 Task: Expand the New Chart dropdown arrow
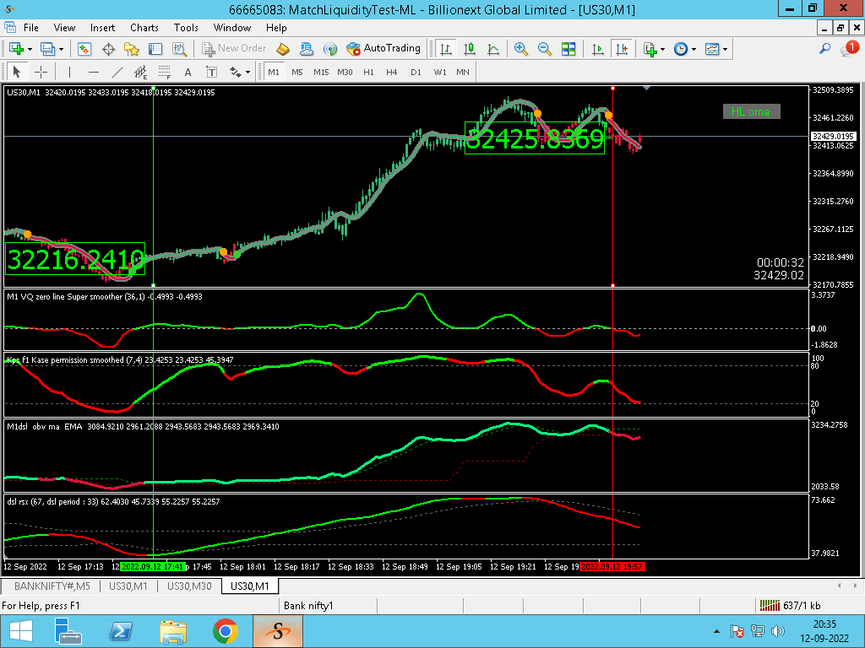(x=30, y=49)
